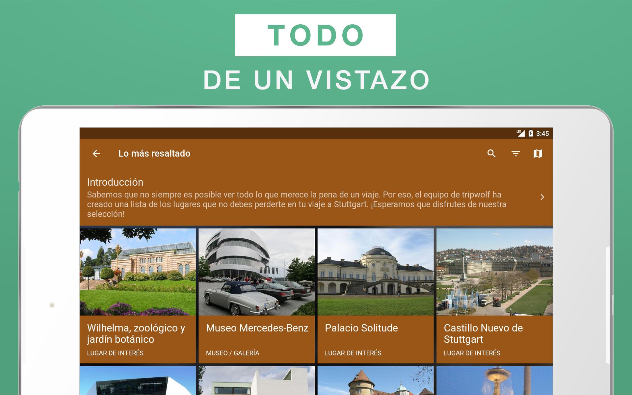Open the Museo Mercedes-Benz photo
This screenshot has height=395, width=632.
(256, 272)
